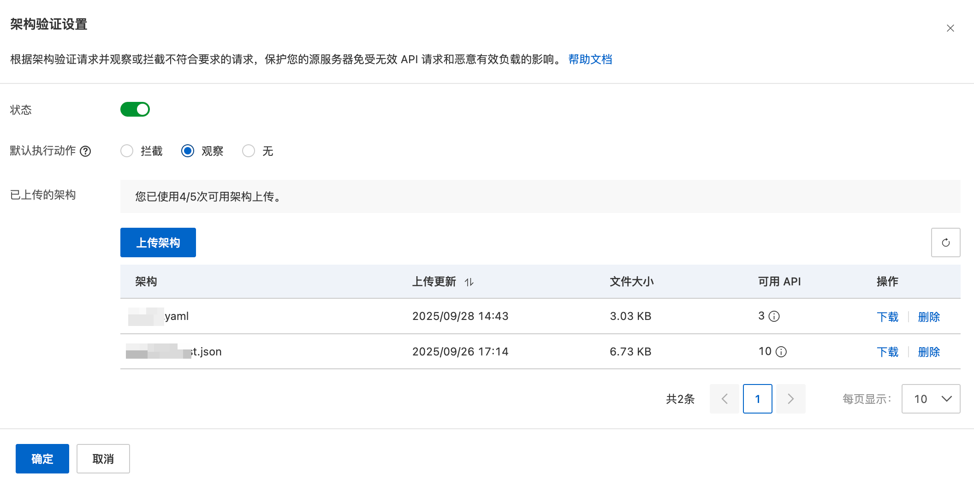The height and width of the screenshot is (485, 974).
Task: Download the yaml schema file
Action: point(887,317)
